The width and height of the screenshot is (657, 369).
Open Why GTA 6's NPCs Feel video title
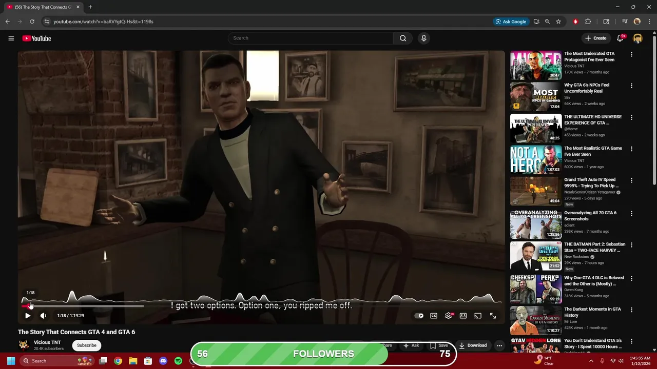tap(587, 88)
